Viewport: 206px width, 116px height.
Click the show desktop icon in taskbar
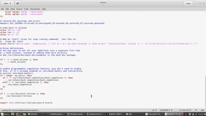click(x=13, y=114)
